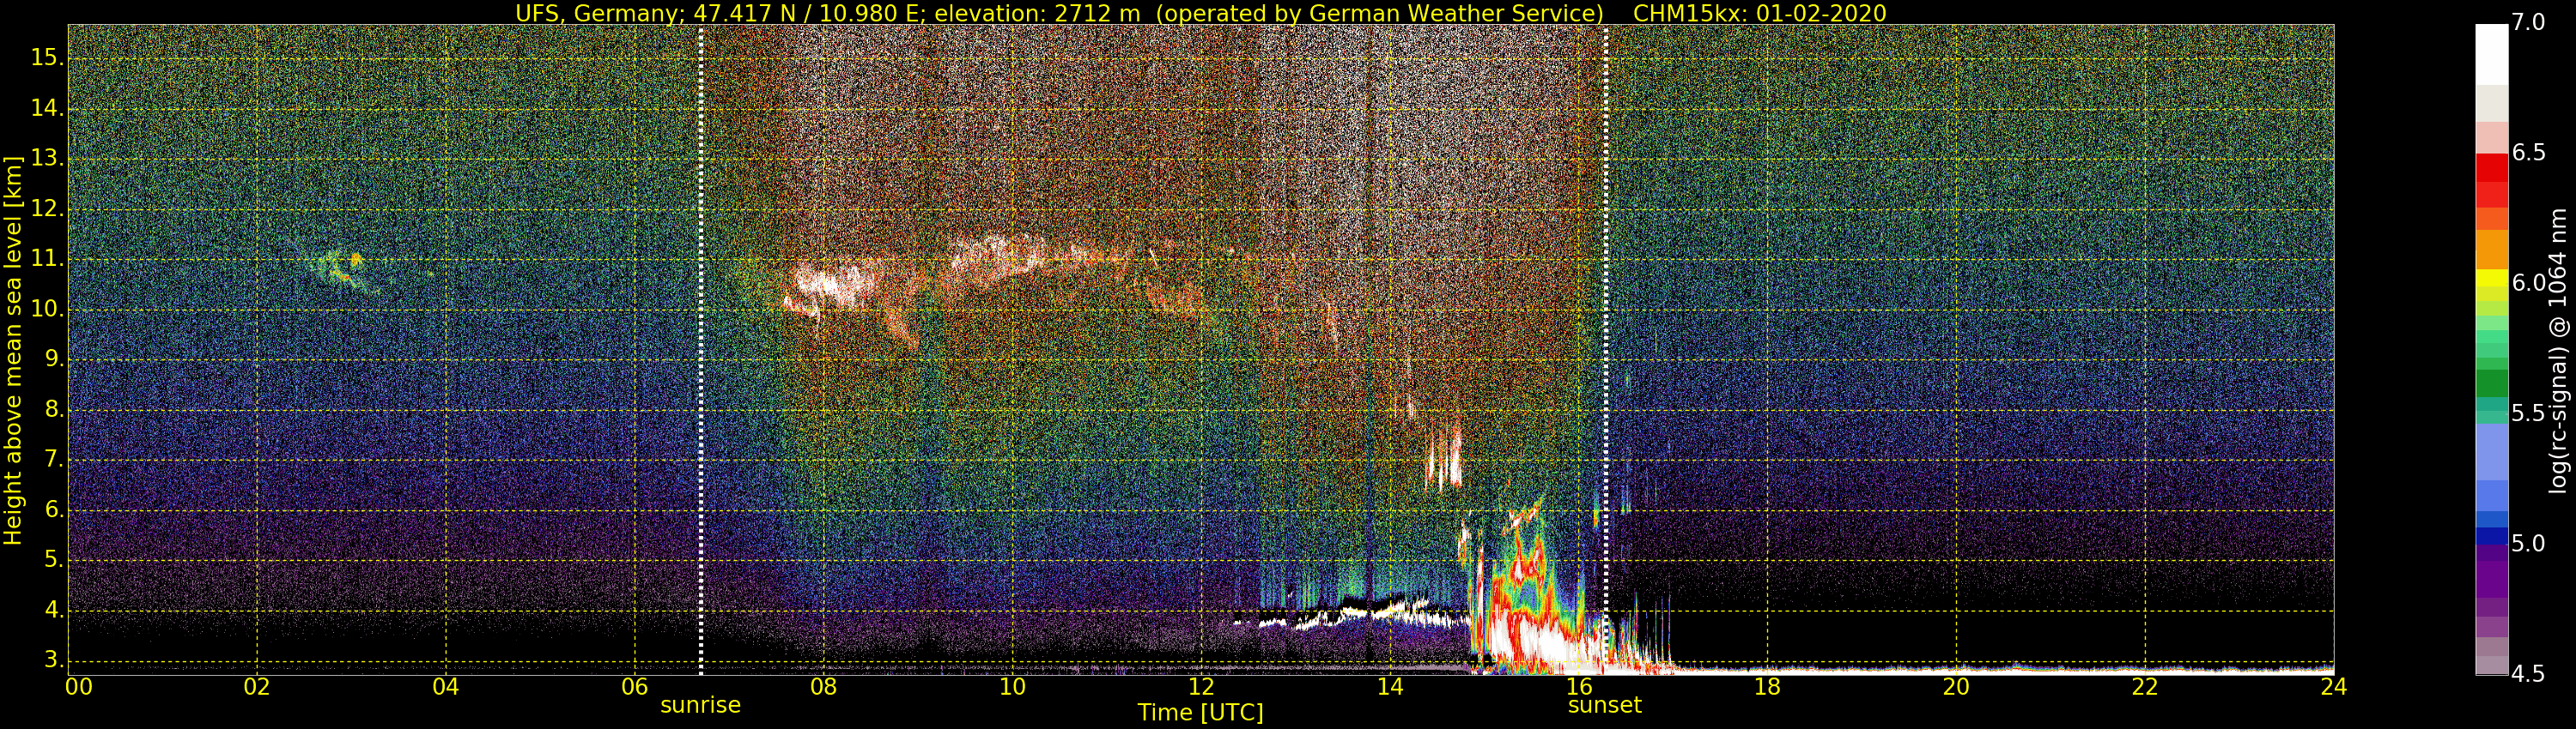The image size is (2576, 729).
Task: Click the x-axis tick label '20'
Action: coord(1956,687)
